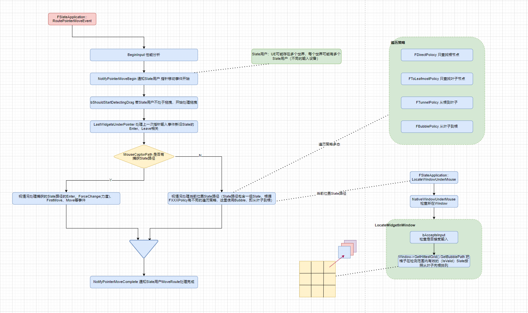528x313 pixels.
Task: Click the LocateWindowUnderMouse node
Action: [434, 177]
